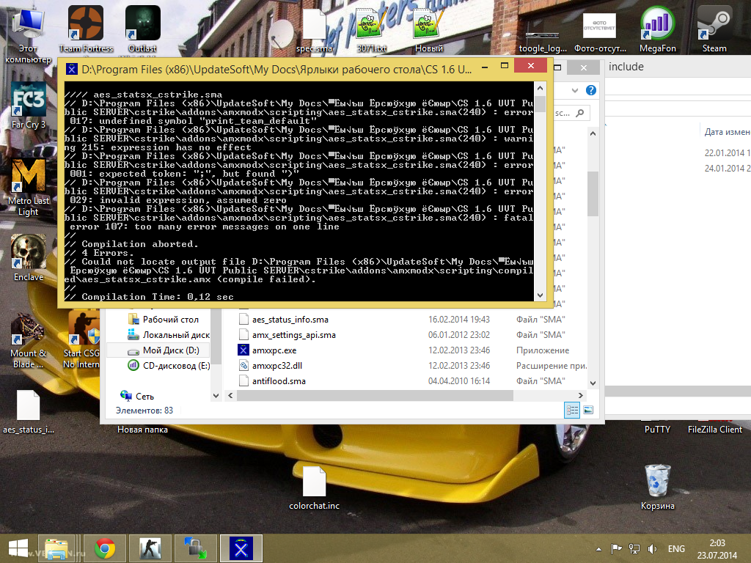Launch Metro Last Light shortcut
Screen dimensions: 751x563
pos(29,187)
